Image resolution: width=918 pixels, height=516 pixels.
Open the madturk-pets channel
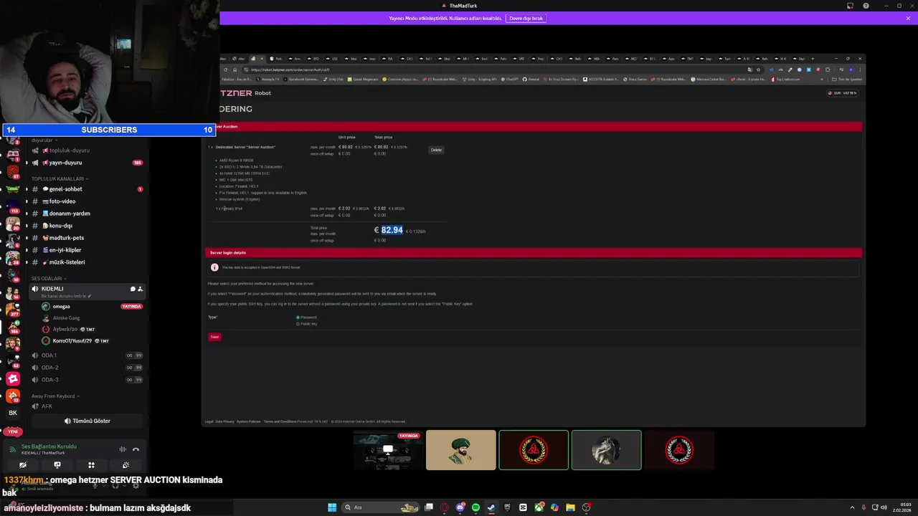(x=86, y=238)
